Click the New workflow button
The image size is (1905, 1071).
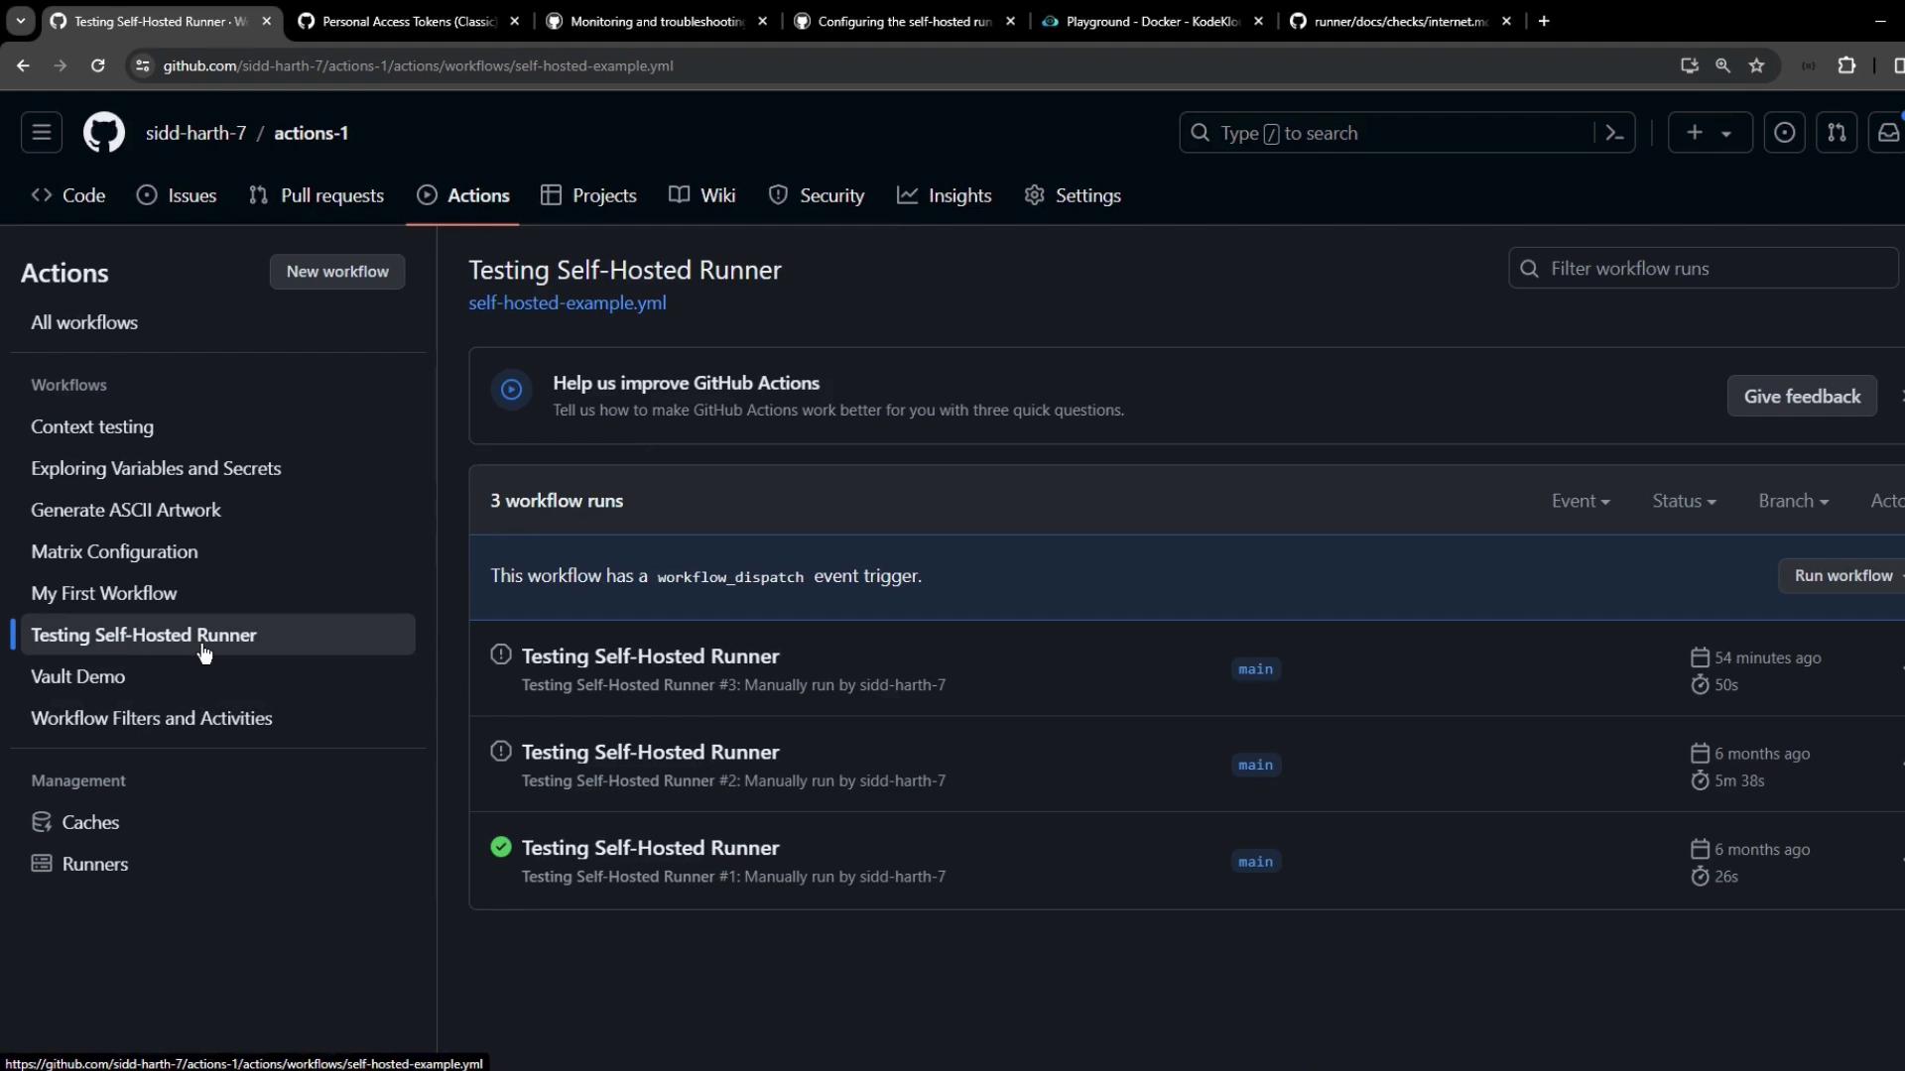(337, 272)
